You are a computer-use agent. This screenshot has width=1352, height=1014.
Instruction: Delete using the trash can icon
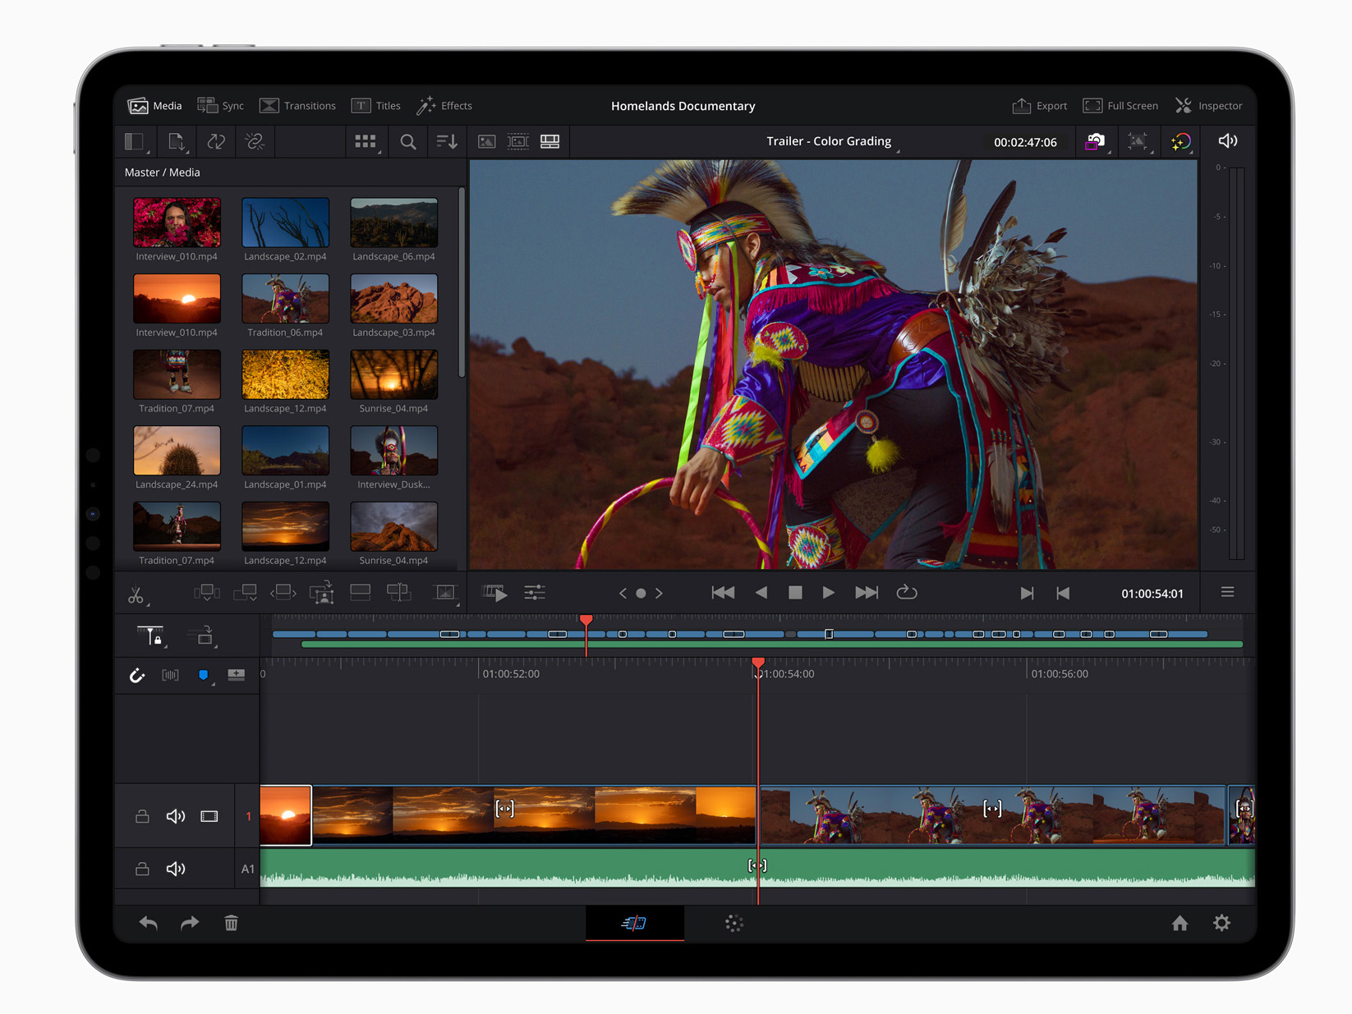tap(232, 924)
